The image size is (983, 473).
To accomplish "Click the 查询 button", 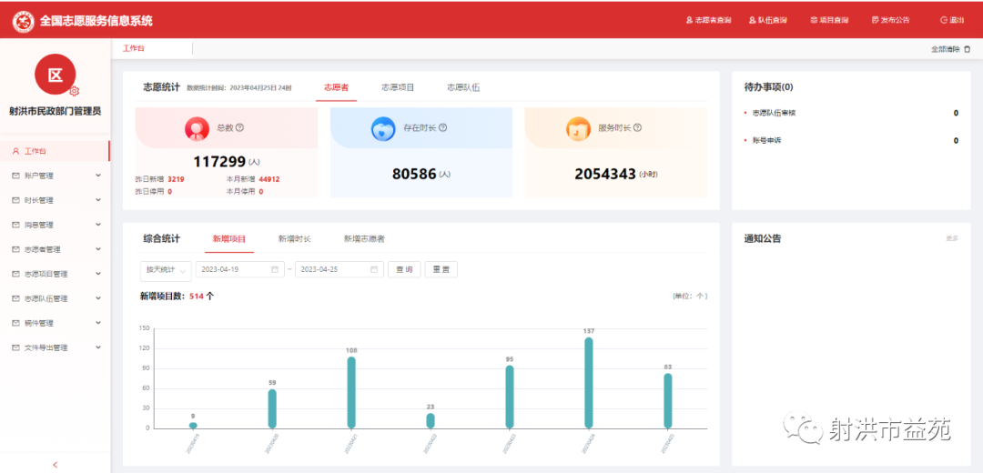I will [x=404, y=270].
